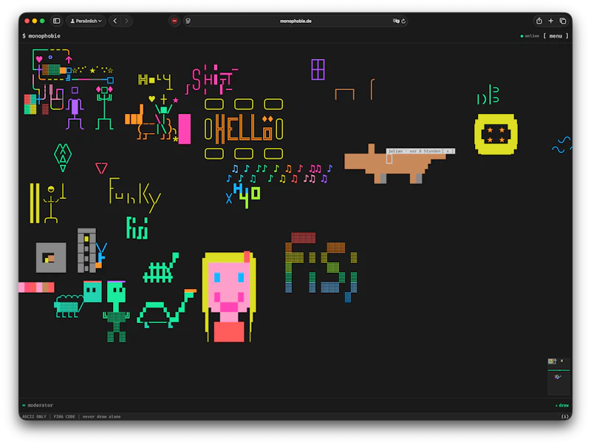Click the green turtle-dinosaur drawing

(x=166, y=308)
